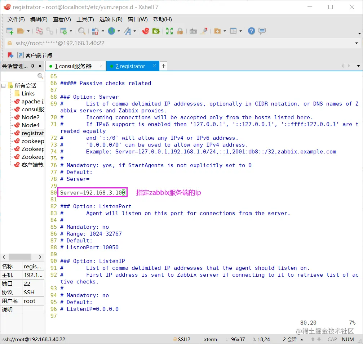The width and height of the screenshot is (363, 344).
Task: Open Help with the blue question icon
Action: pos(251,31)
